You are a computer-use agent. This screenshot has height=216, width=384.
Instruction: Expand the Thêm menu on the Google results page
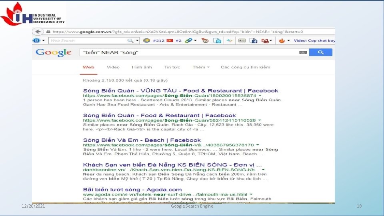pyautogui.click(x=201, y=67)
